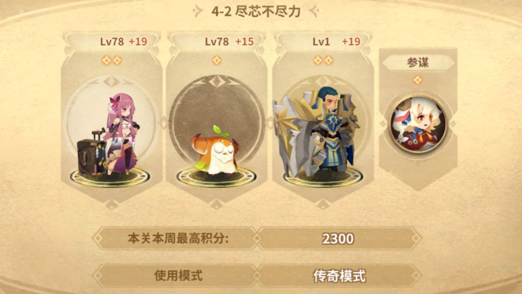This screenshot has height=294, width=522.
Task: Click the first card's Lv78 +19 header
Action: [x=124, y=42]
